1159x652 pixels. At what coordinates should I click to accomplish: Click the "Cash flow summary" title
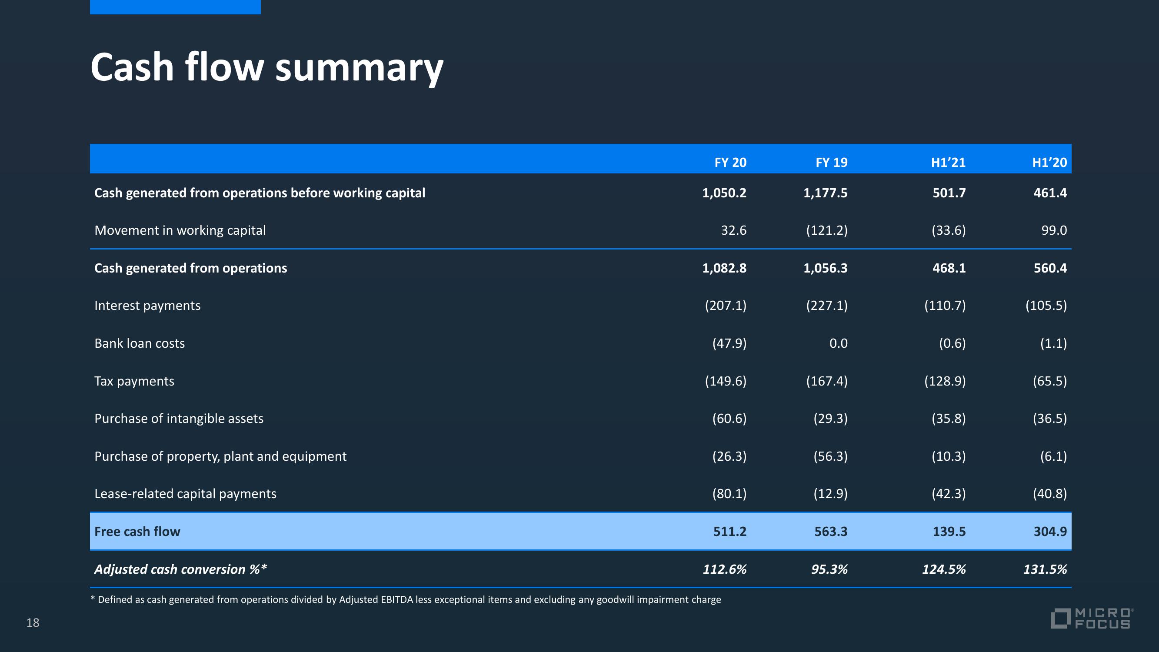coord(267,67)
